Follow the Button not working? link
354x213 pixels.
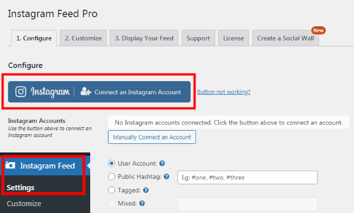224,92
